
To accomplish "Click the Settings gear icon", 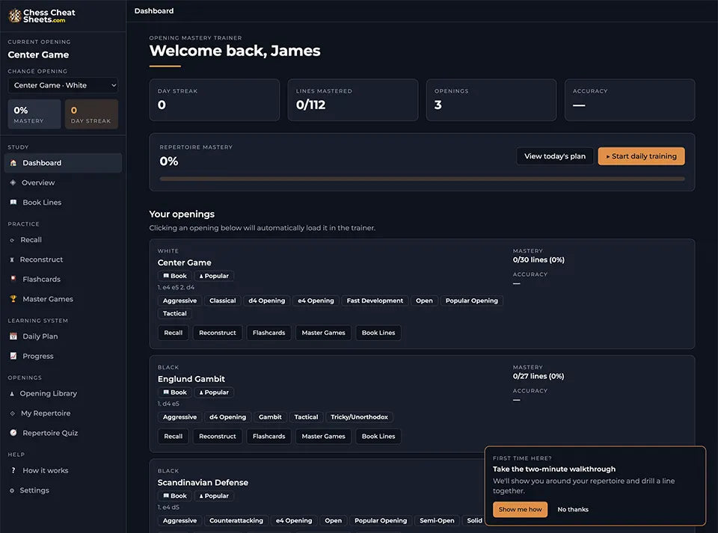I will [12, 490].
